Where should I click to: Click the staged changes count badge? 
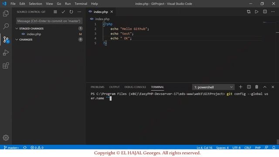pyautogui.click(x=80, y=28)
